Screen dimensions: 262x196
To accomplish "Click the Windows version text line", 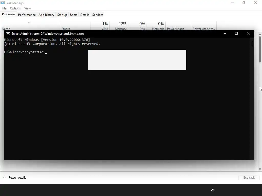I will click(47, 40).
